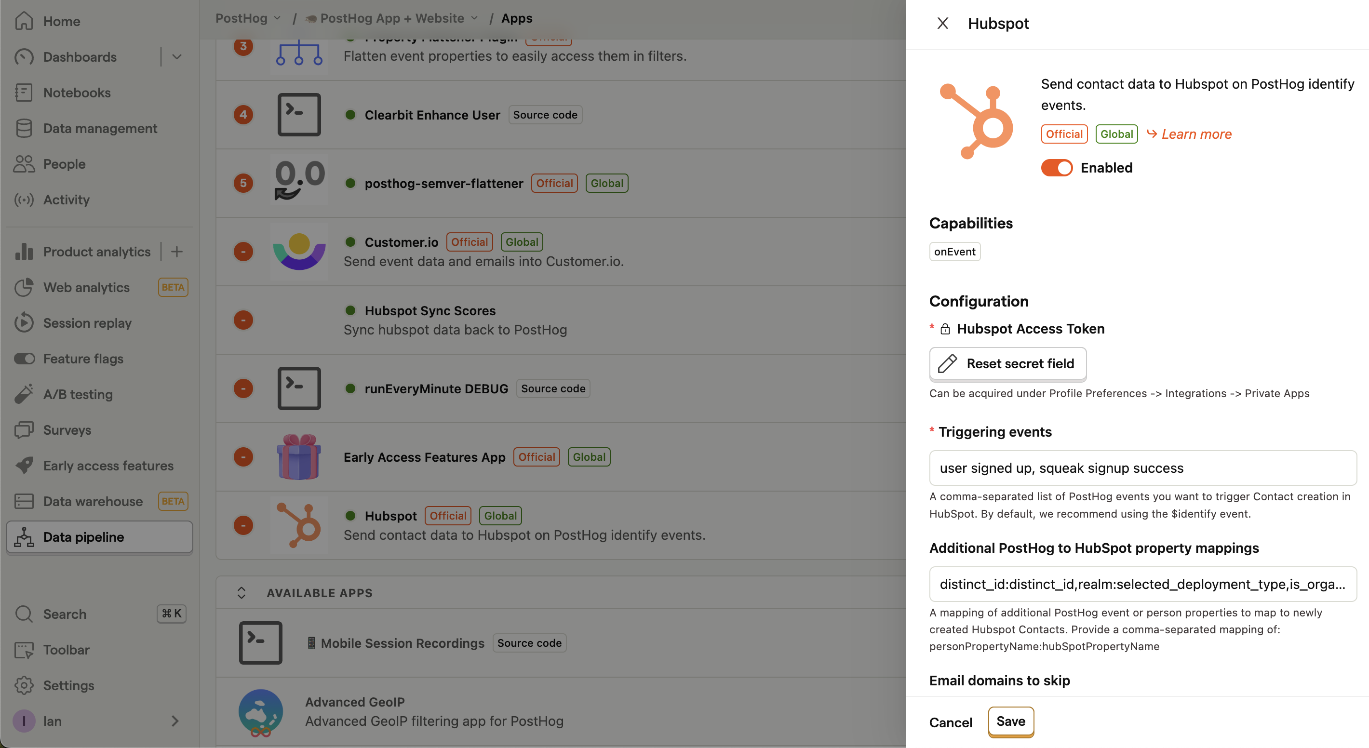Open Product analytics
Screen dimensions: 1369x748
click(96, 251)
